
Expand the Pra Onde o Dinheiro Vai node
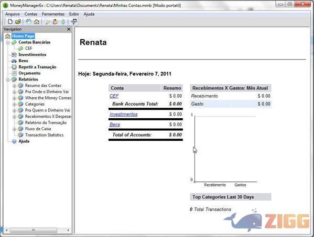pos(14,92)
